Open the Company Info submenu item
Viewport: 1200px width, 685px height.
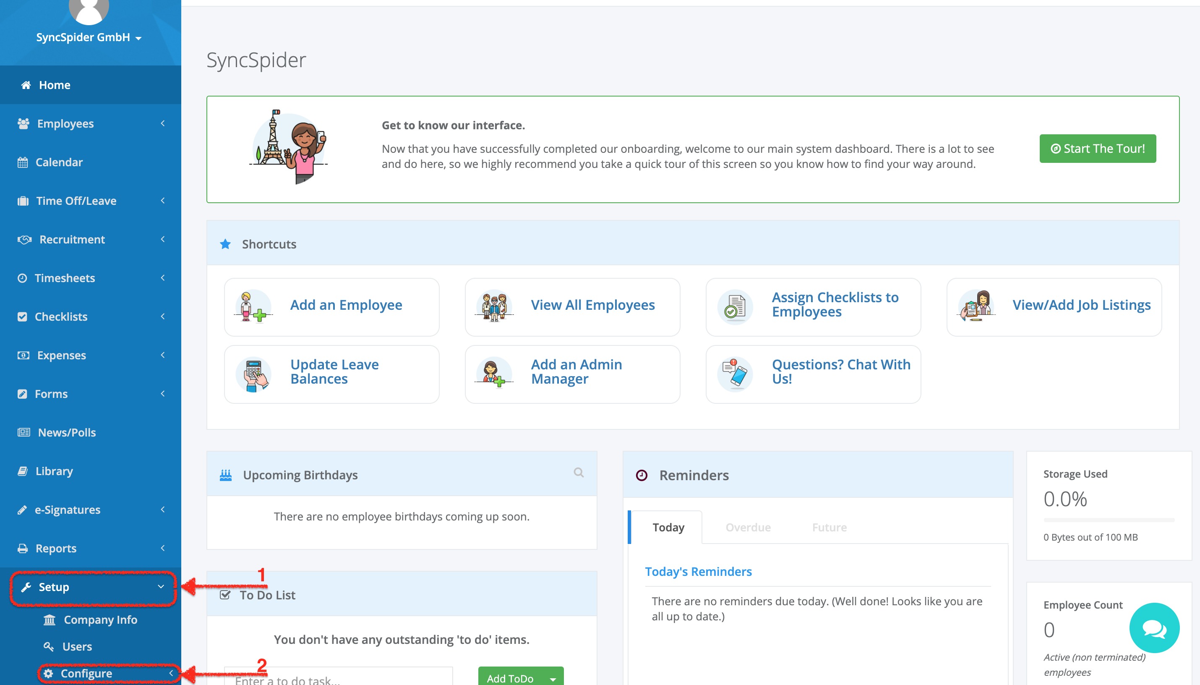tap(90, 620)
